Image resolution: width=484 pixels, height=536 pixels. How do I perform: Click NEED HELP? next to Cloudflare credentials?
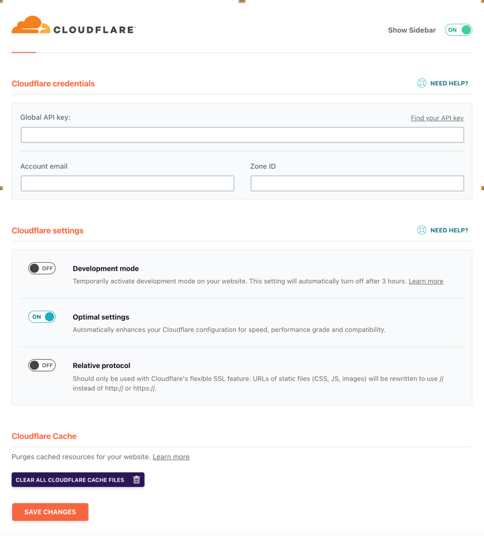click(449, 83)
